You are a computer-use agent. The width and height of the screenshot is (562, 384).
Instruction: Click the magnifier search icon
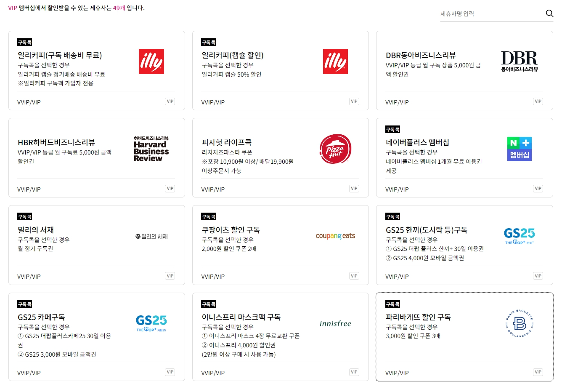click(549, 13)
